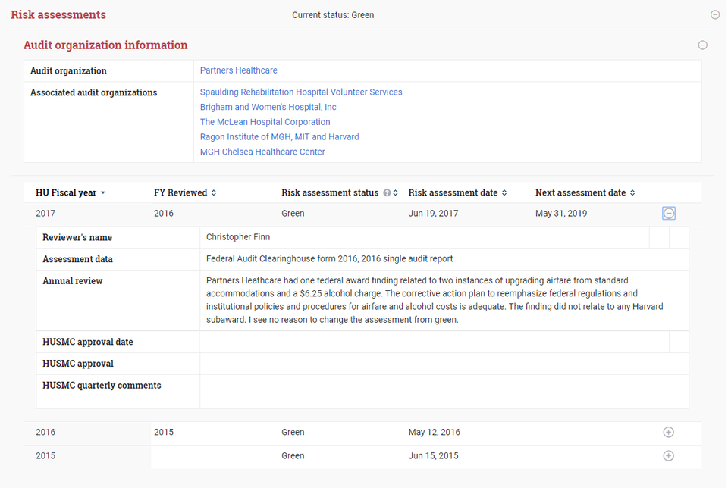The height and width of the screenshot is (488, 728).
Task: Open MGH Chelsea Healthcare Center link
Action: pyautogui.click(x=262, y=152)
